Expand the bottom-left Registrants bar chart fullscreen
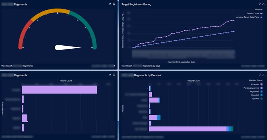The height and width of the screenshot is (140, 267). point(114,75)
